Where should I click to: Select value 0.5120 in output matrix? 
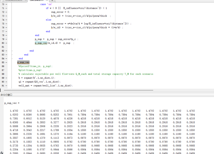[x=41, y=119]
